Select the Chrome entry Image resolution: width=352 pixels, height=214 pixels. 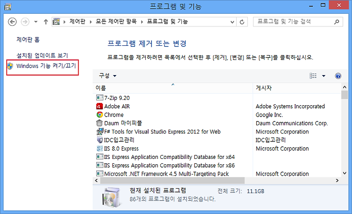click(114, 115)
